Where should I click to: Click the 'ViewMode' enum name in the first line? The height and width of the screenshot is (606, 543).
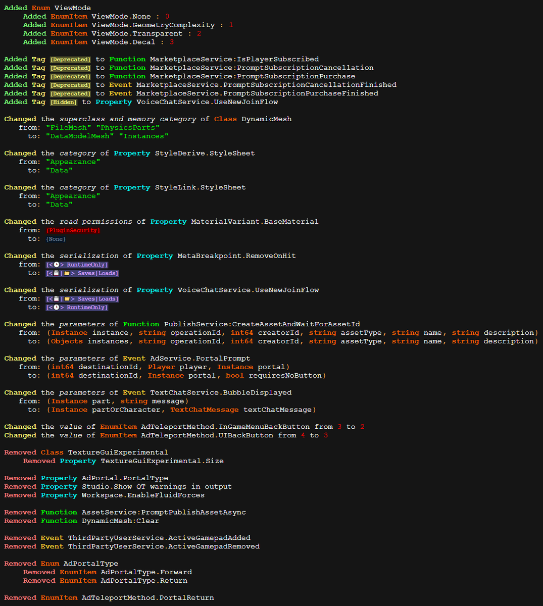(73, 8)
